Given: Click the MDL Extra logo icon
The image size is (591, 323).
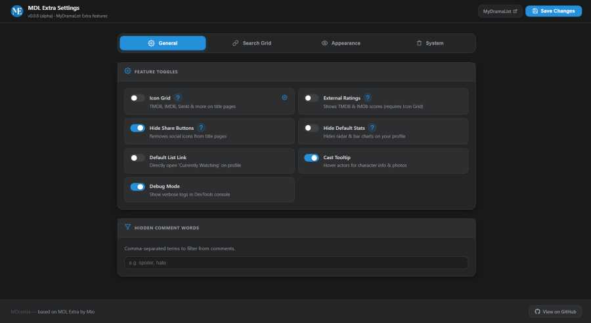Looking at the screenshot, I should [x=18, y=11].
